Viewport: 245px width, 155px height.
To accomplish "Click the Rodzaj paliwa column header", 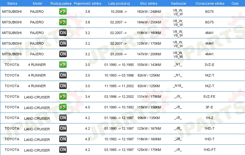I will 61,3.
